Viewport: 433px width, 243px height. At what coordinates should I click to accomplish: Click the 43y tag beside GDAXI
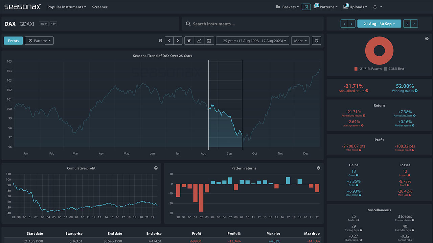53,24
